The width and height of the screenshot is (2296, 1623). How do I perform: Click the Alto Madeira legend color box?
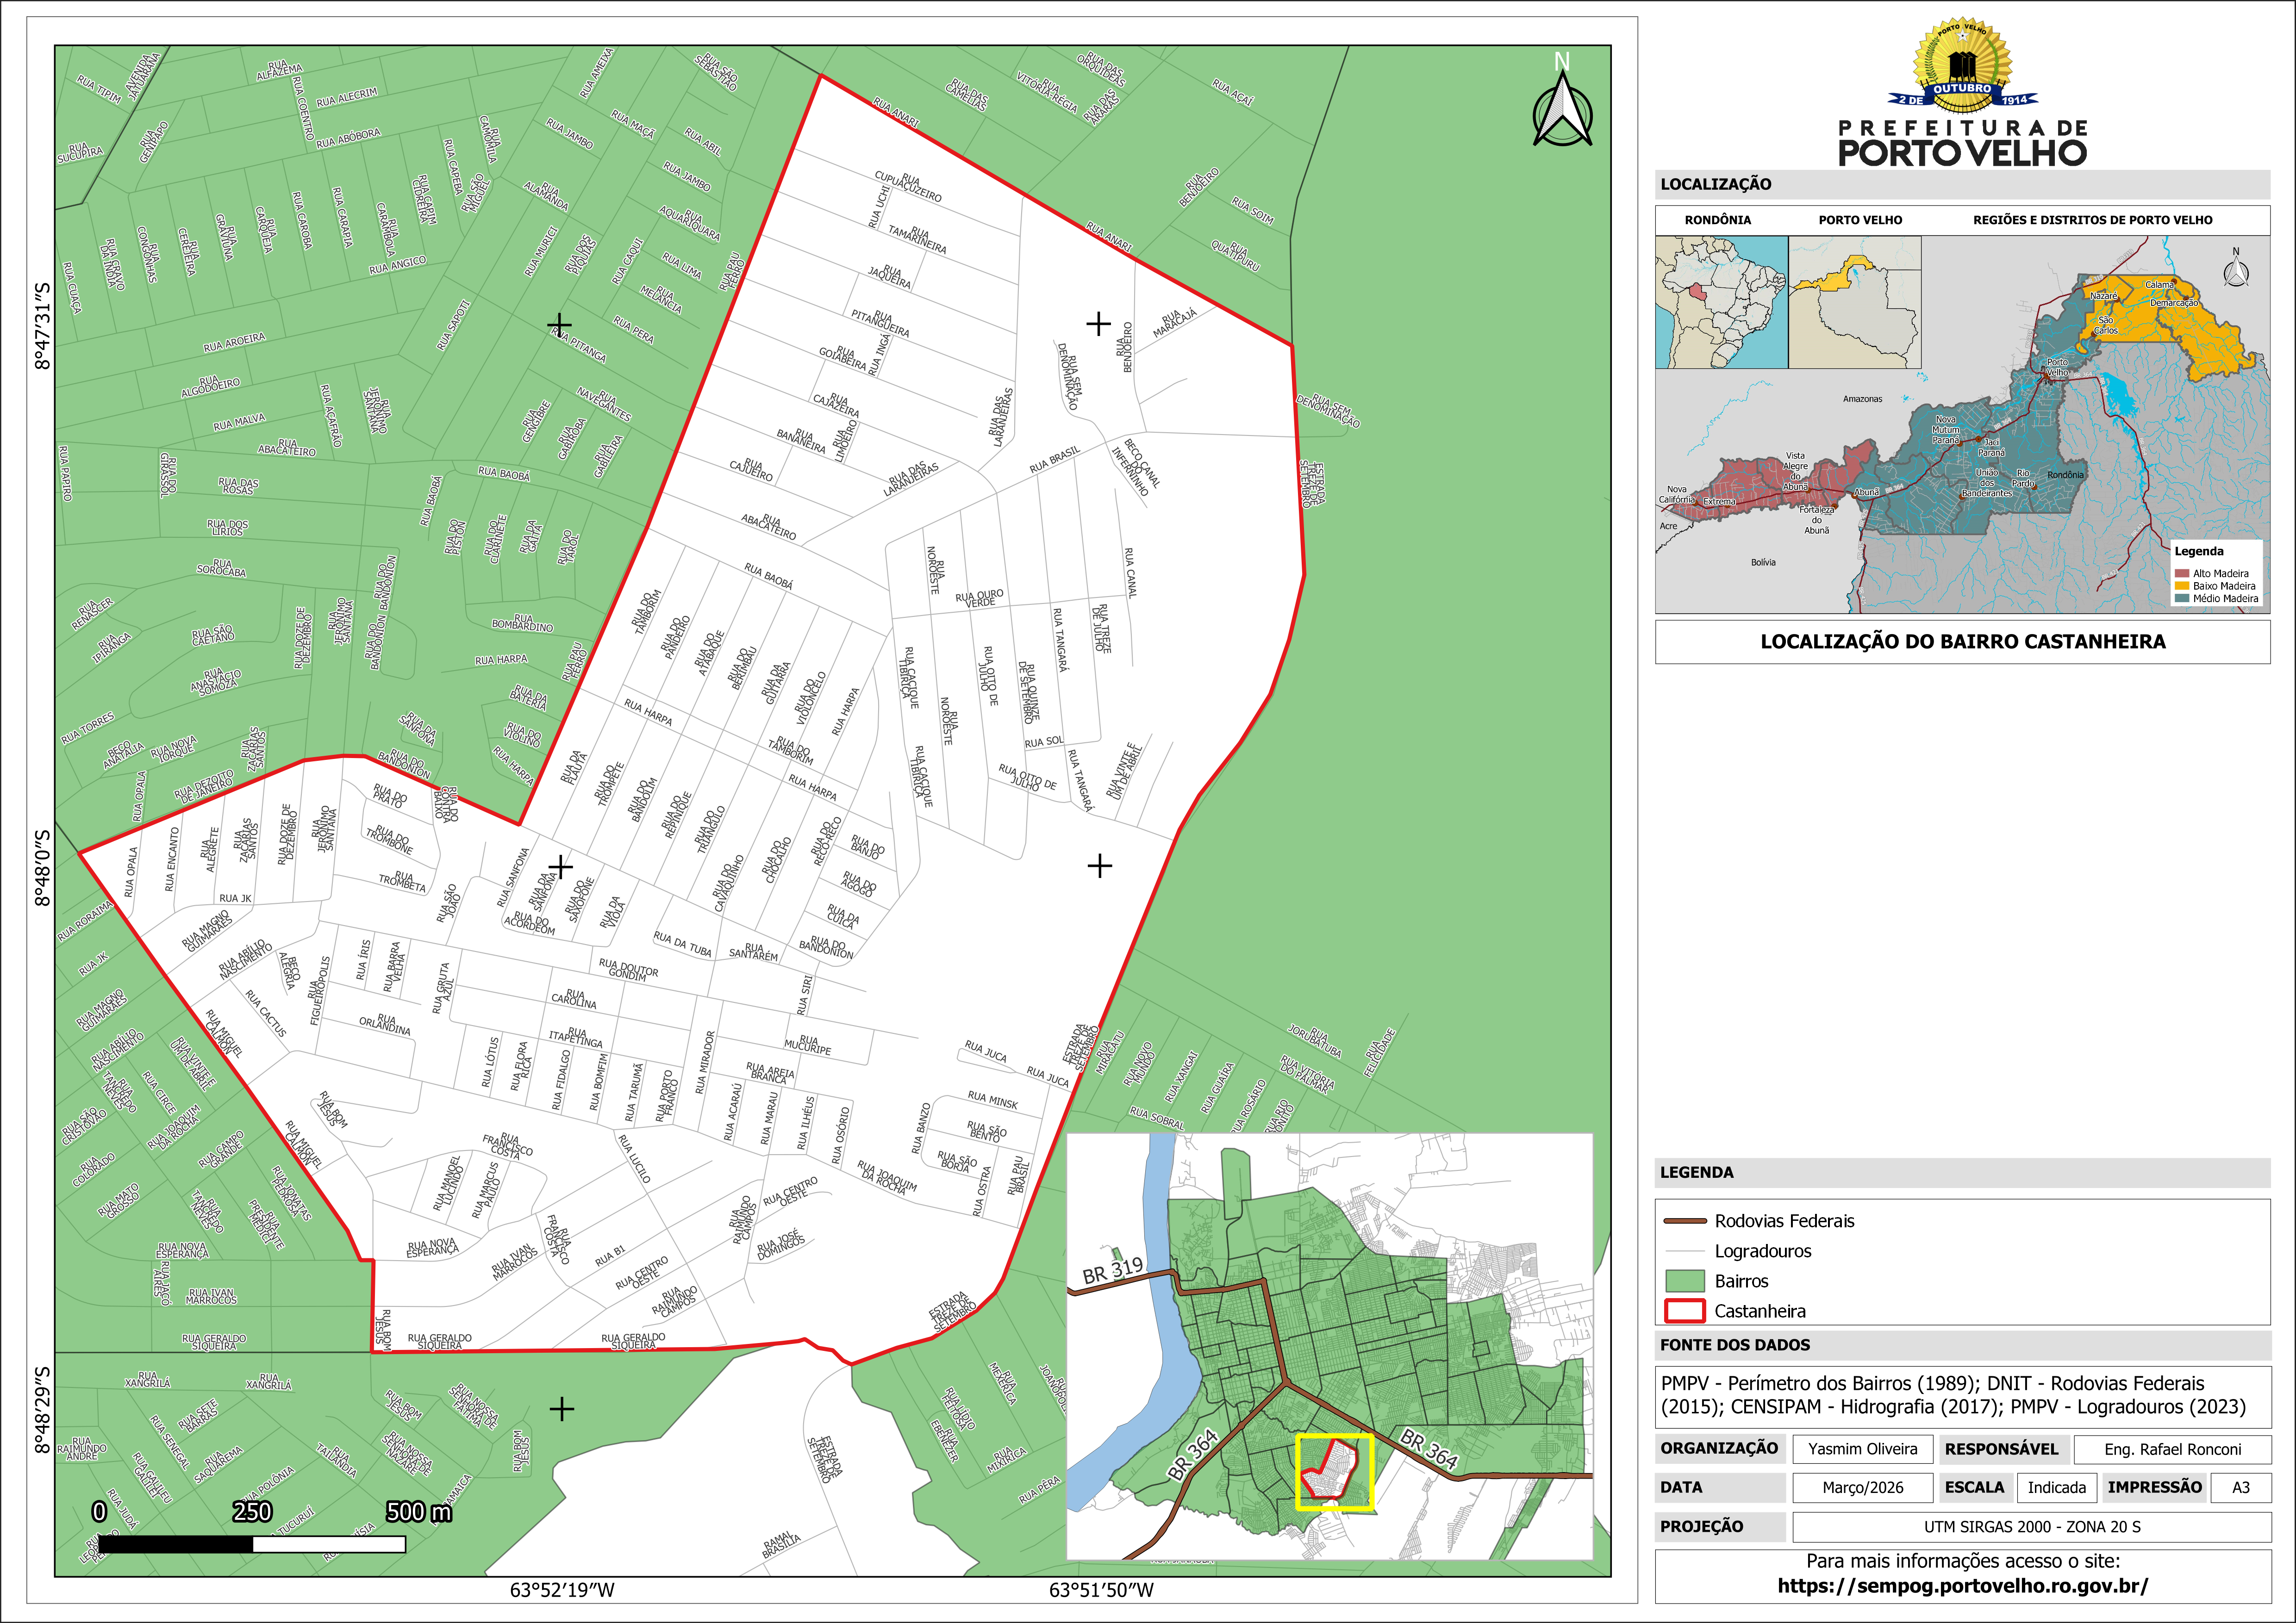tap(2182, 574)
